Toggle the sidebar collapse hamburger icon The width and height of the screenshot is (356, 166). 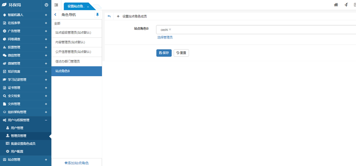click(57, 5)
